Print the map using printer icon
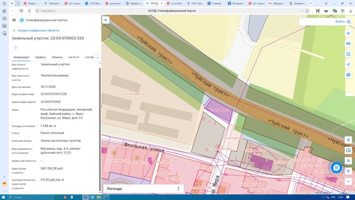This screenshot has width=355, height=200. click(x=348, y=75)
